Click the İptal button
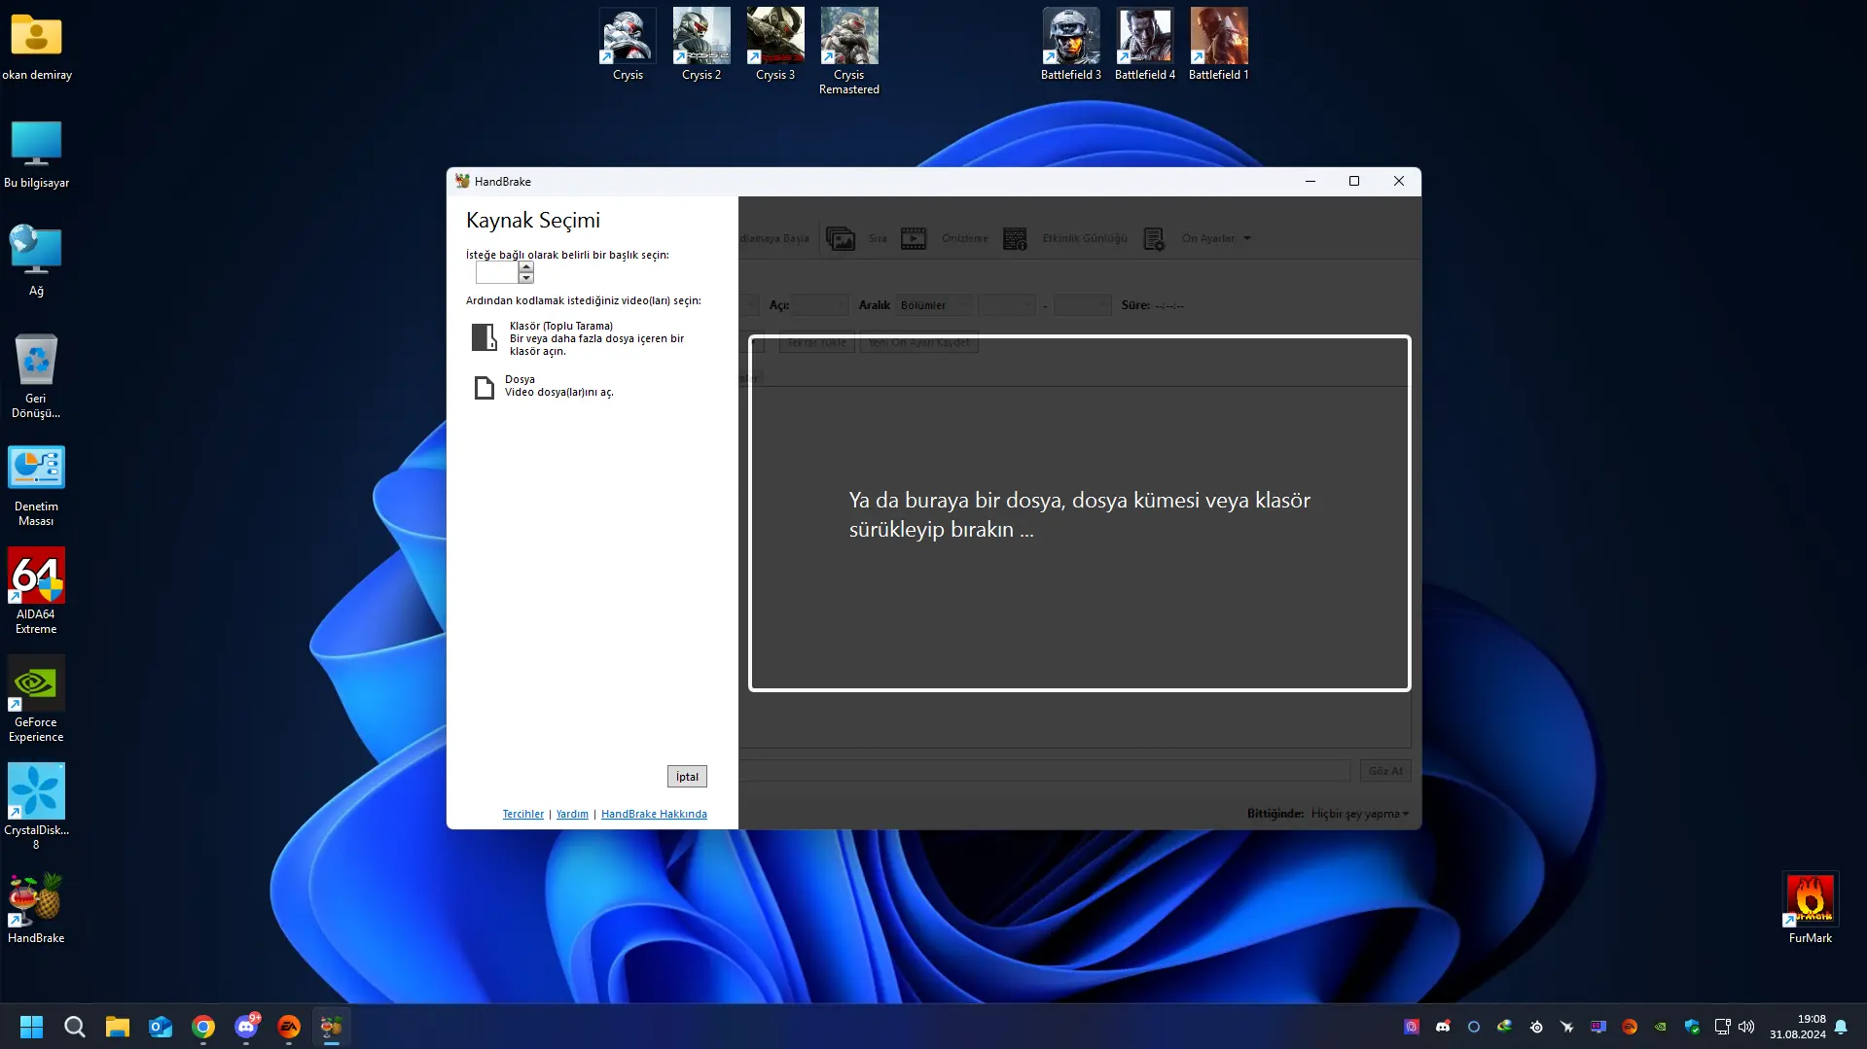This screenshot has height=1049, width=1867. tap(687, 777)
